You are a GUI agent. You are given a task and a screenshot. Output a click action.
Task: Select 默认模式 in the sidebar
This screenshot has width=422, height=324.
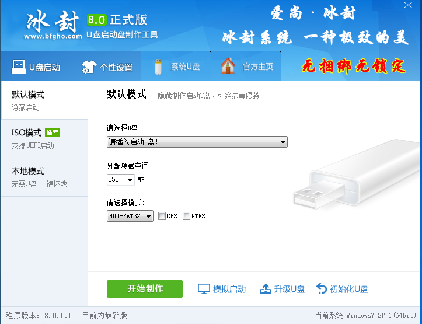click(44, 100)
